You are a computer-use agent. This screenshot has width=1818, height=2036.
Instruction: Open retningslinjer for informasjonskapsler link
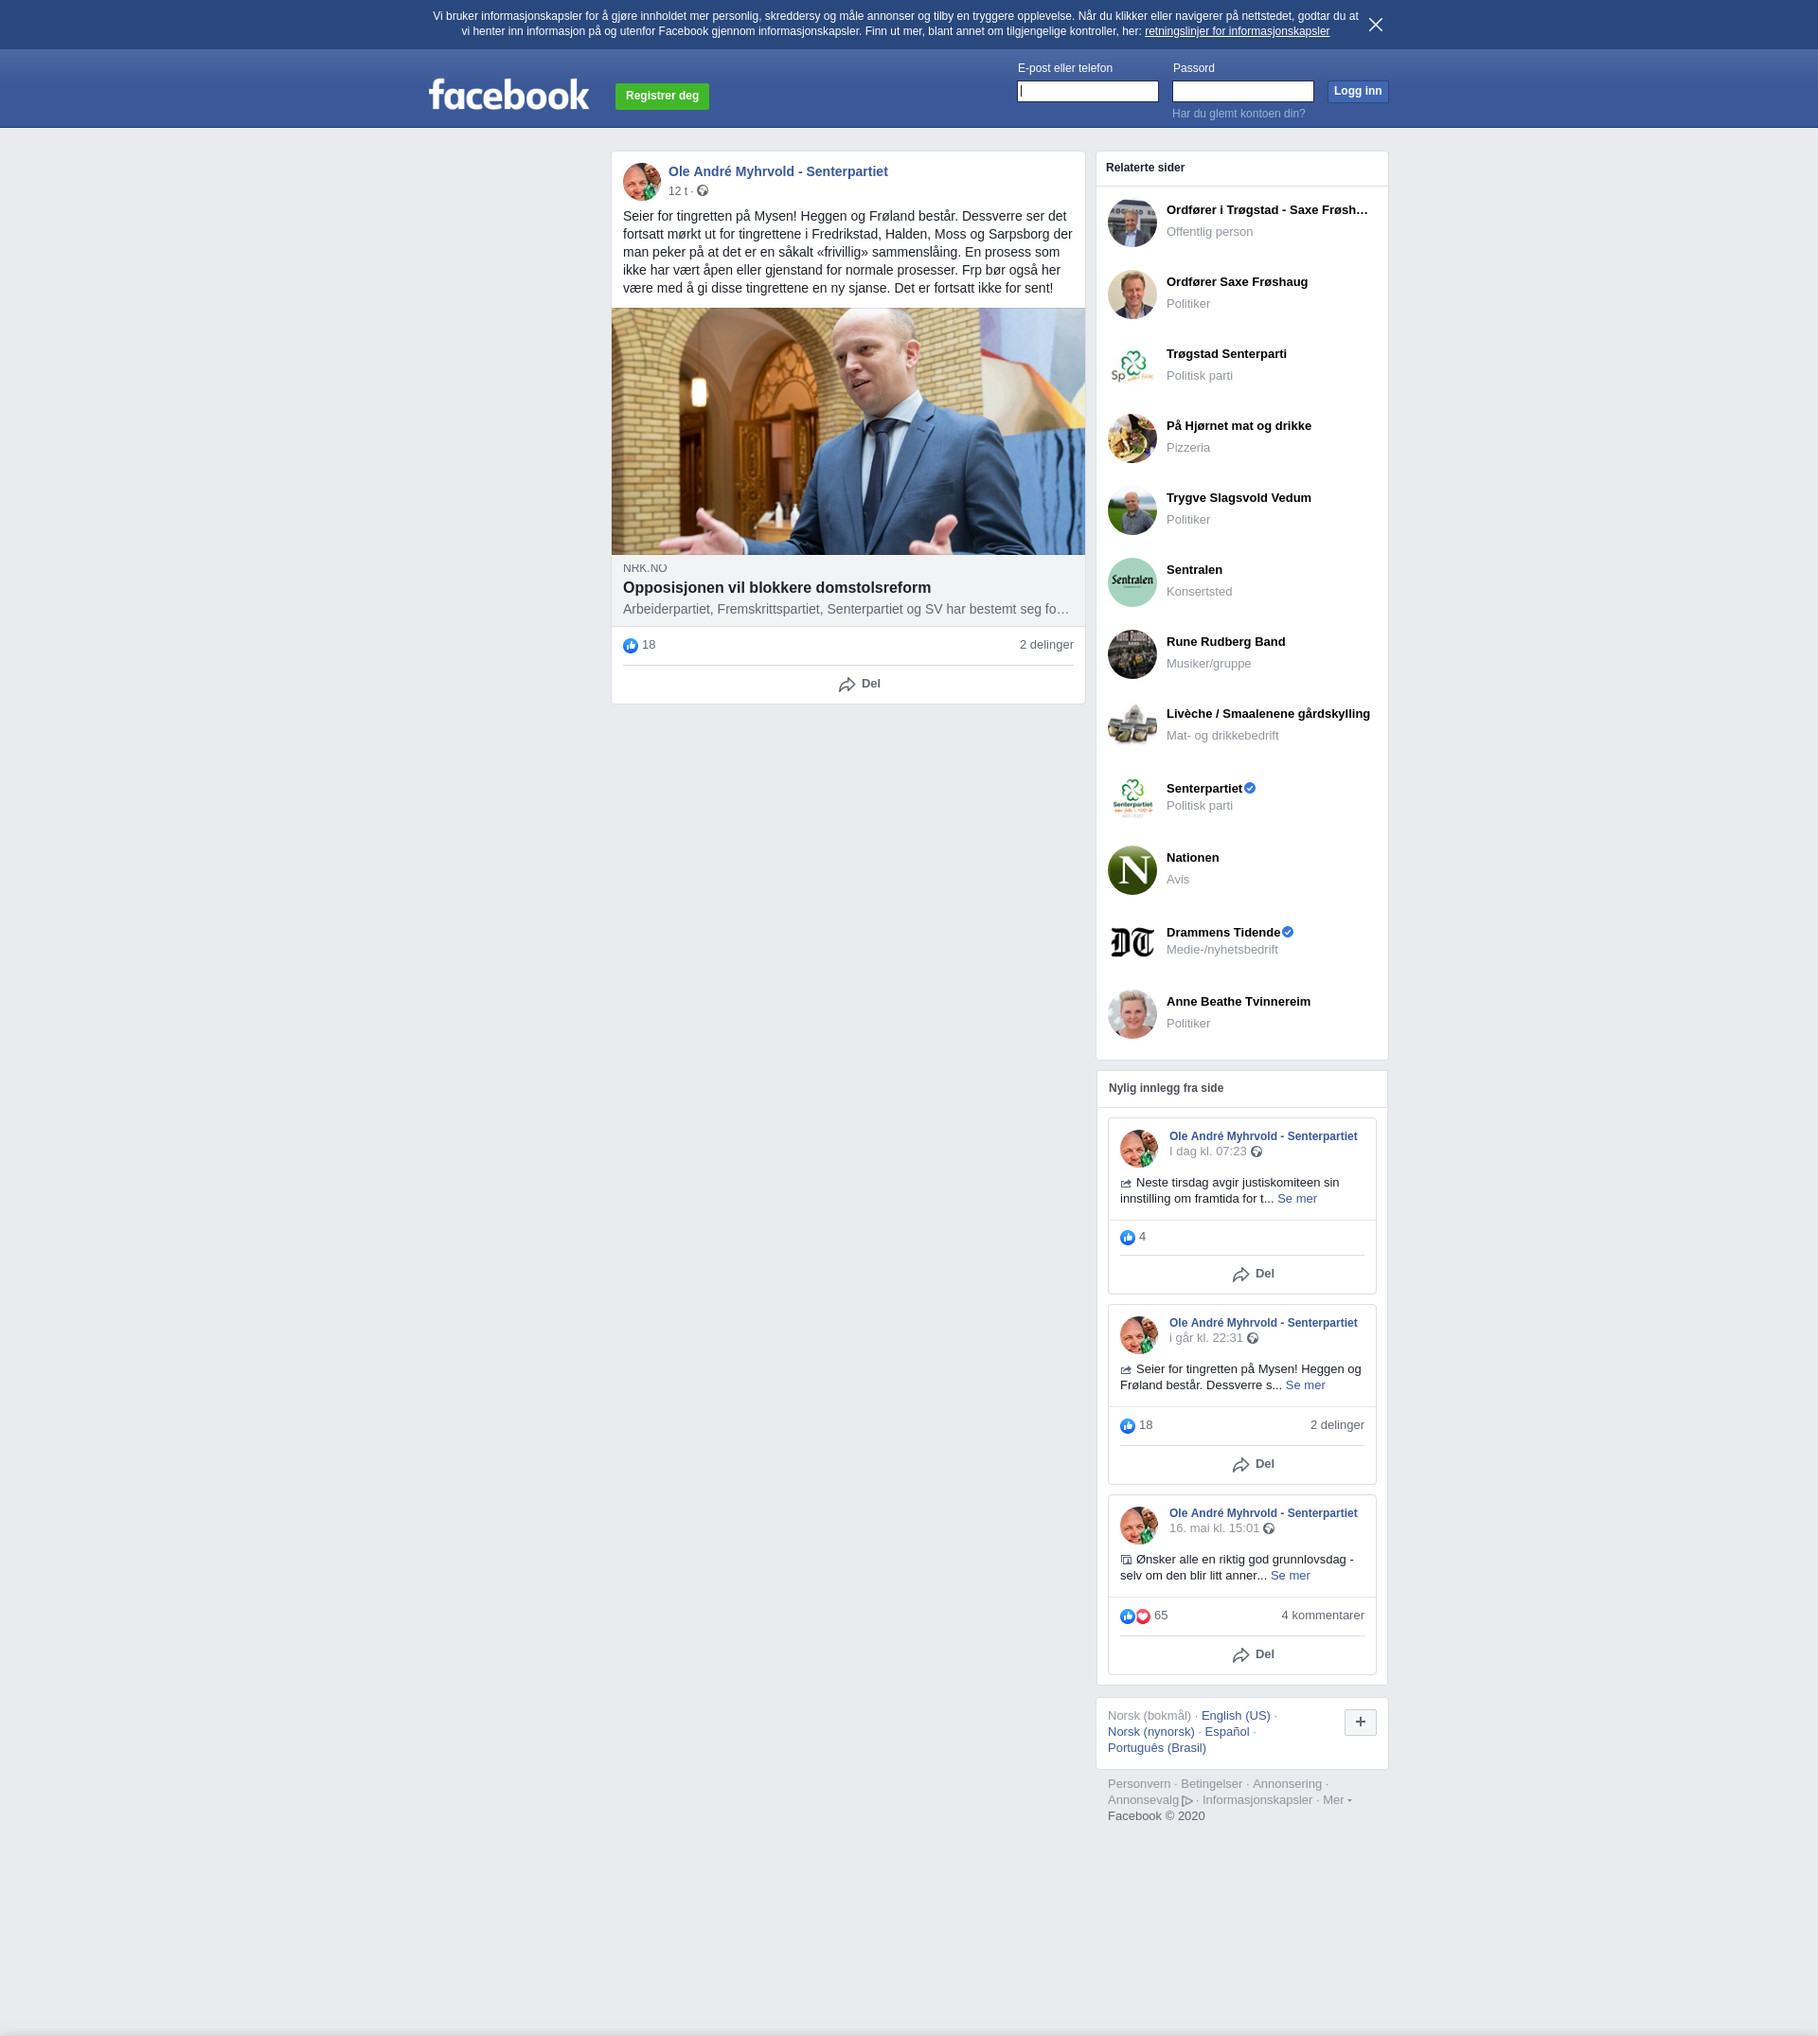coord(1237,32)
